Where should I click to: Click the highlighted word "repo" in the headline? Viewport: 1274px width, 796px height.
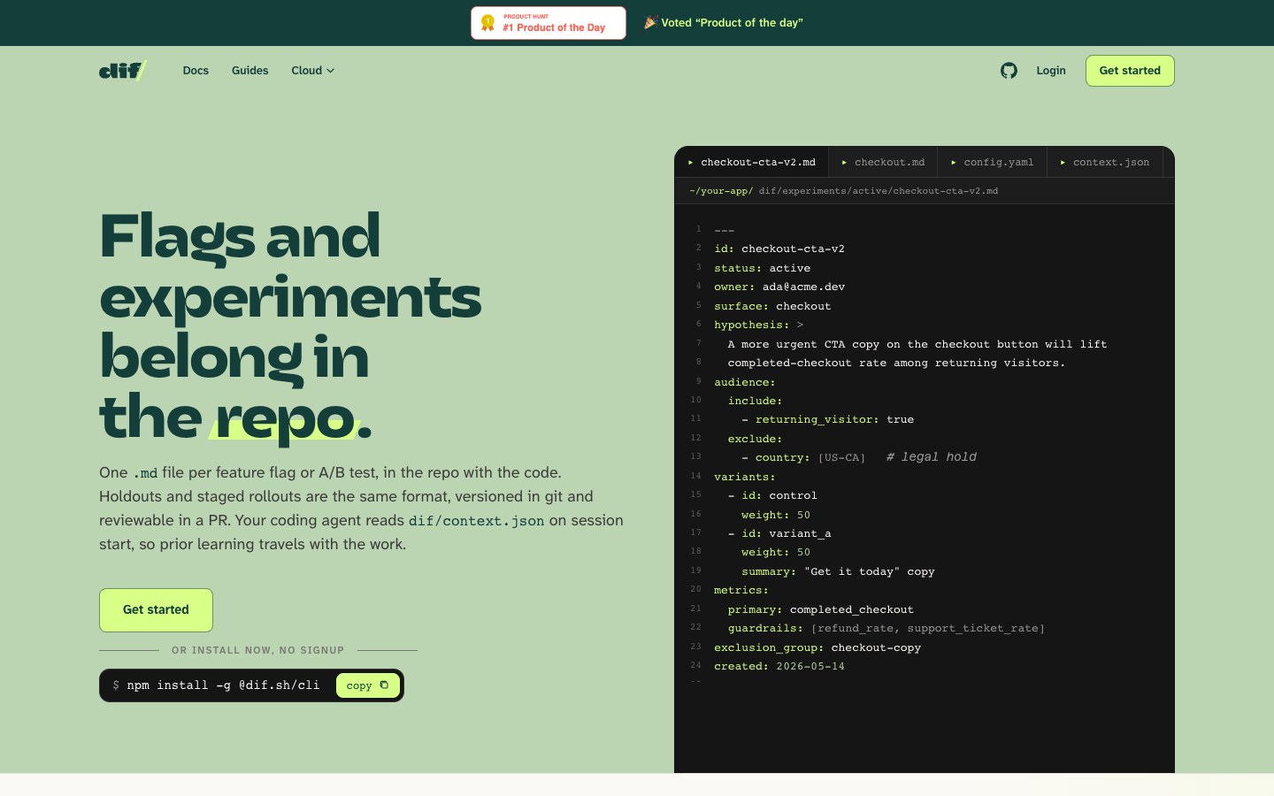(285, 417)
